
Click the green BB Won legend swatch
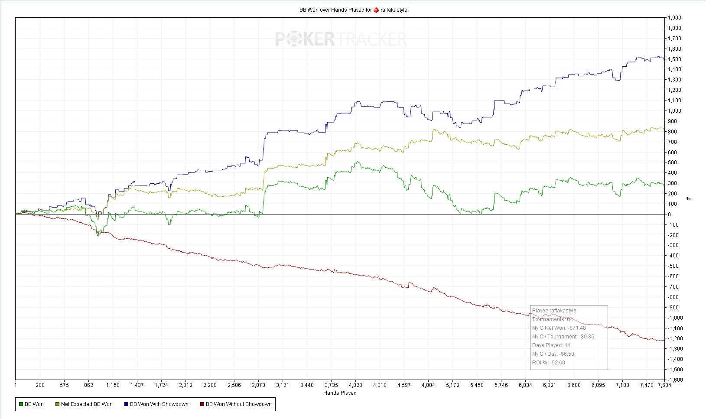coord(21,404)
